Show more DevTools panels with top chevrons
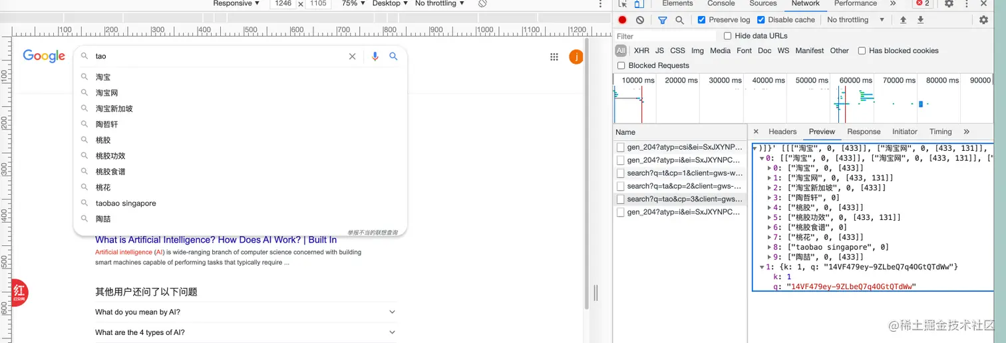The width and height of the screenshot is (1006, 343). click(893, 3)
